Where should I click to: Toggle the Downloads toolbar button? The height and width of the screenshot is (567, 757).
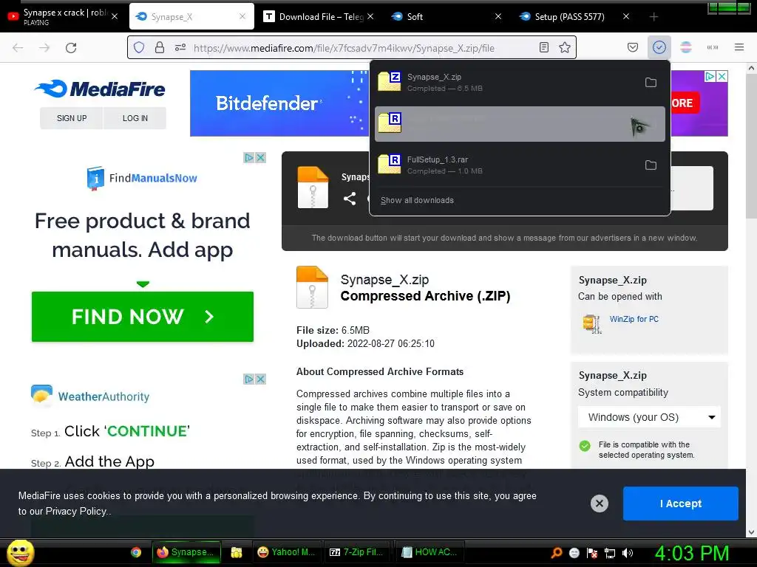(659, 47)
